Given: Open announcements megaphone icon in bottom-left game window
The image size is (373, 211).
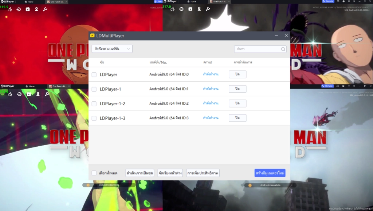Looking at the screenshot, I should click(x=10, y=94).
